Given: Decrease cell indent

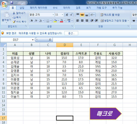Looking at the screenshot, I should coord(92,21).
